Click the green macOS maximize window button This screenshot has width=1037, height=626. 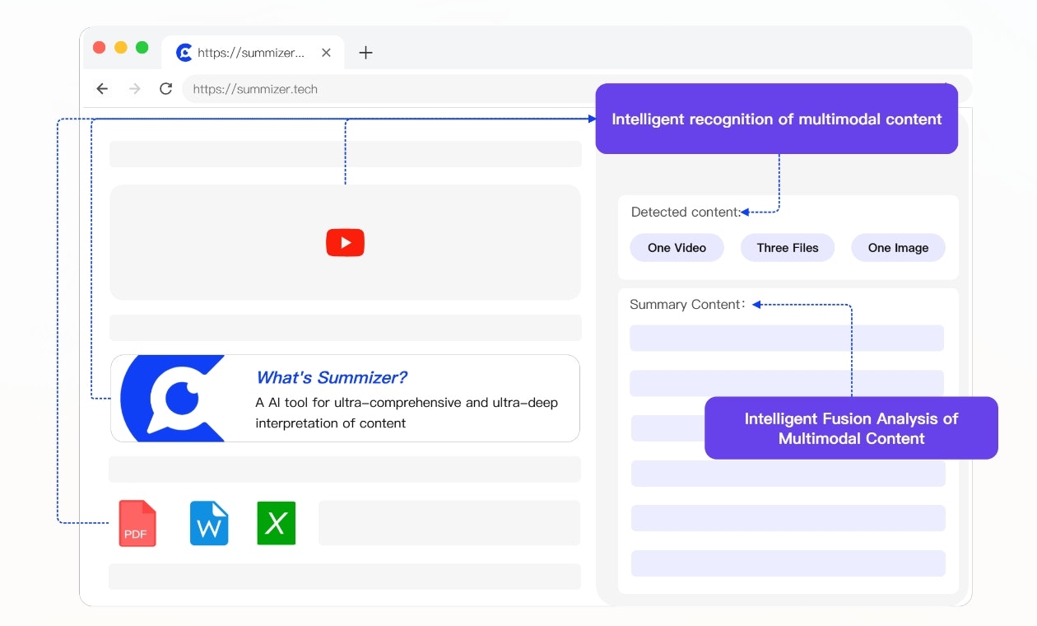point(142,47)
